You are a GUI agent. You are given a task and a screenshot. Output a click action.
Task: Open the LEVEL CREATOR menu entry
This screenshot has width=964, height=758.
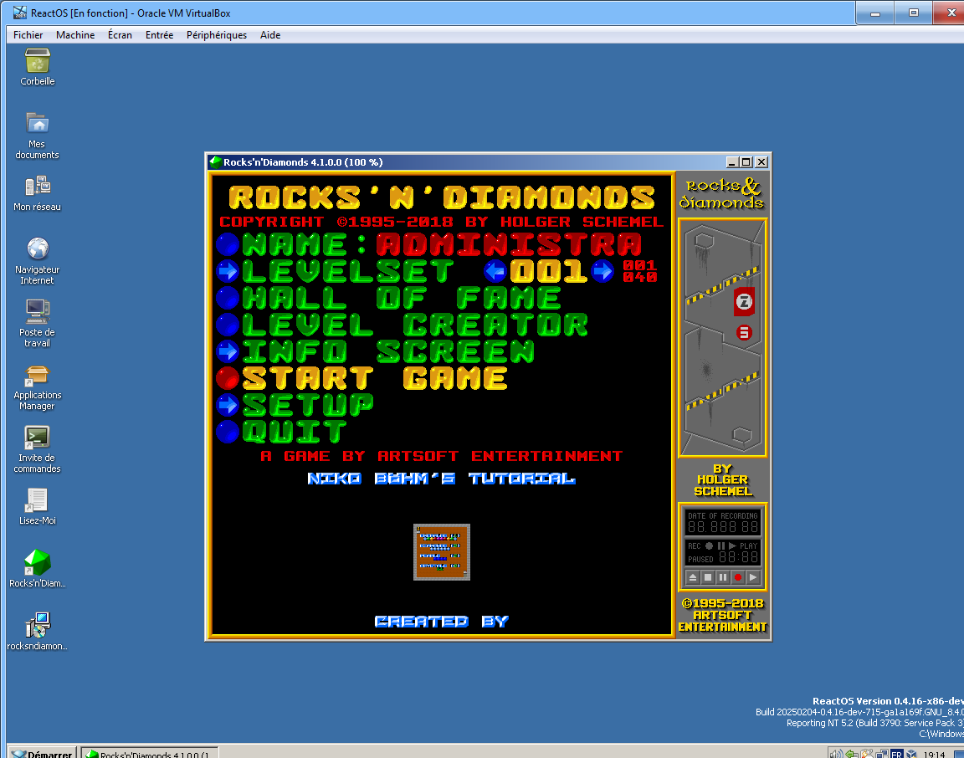click(415, 325)
